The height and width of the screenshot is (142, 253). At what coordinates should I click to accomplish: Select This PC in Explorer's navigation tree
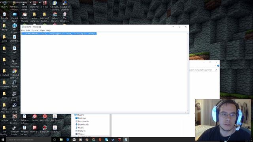pyautogui.click(x=79, y=115)
